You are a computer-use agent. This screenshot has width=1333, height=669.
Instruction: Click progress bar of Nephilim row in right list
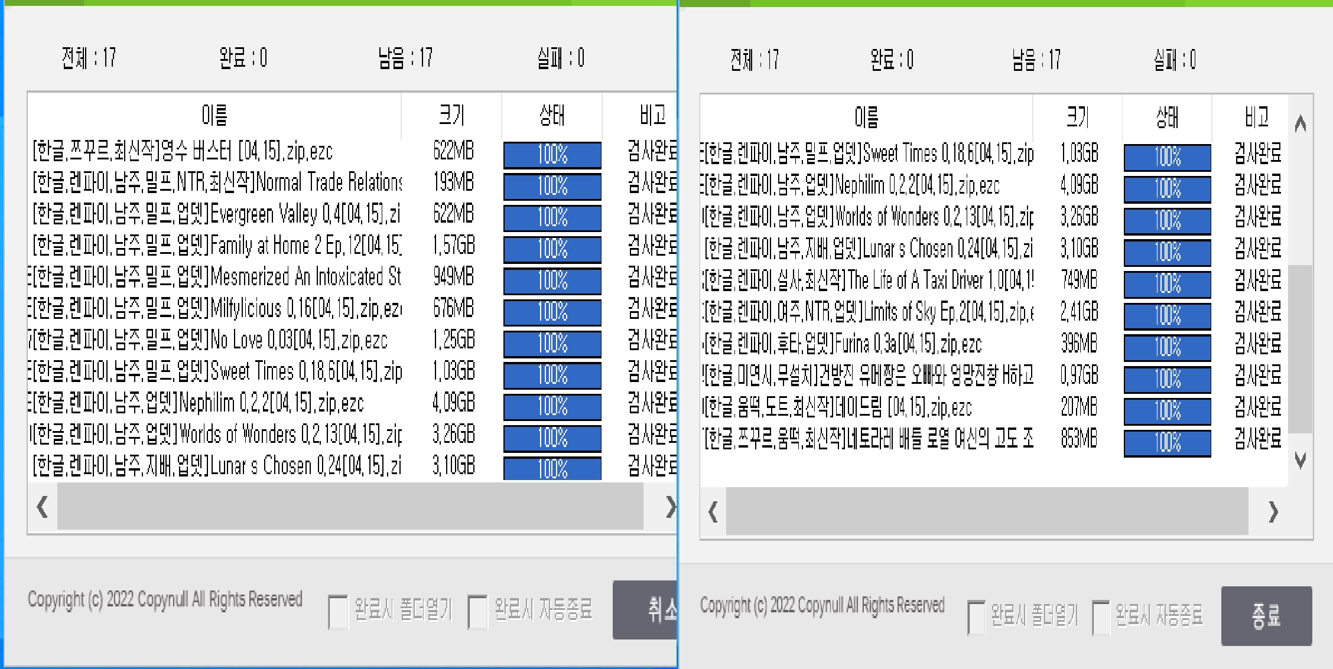[x=1167, y=189]
